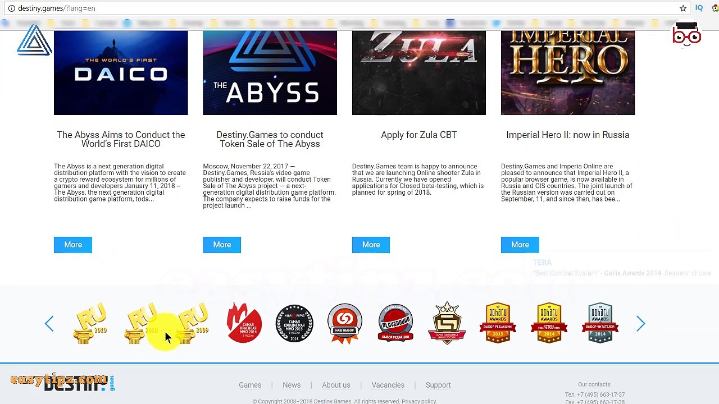Open the Zula article thumbnail
Viewport: 719px width, 404px height.
(x=419, y=73)
